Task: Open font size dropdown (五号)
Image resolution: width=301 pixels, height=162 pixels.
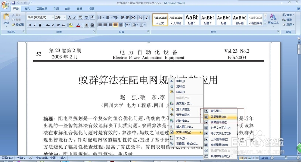Action: point(65,17)
